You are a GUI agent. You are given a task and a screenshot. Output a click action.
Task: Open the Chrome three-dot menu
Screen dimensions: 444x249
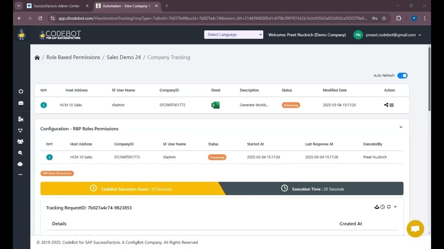tap(425, 18)
